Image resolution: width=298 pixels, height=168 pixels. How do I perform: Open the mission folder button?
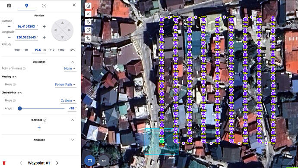[x=90, y=161]
